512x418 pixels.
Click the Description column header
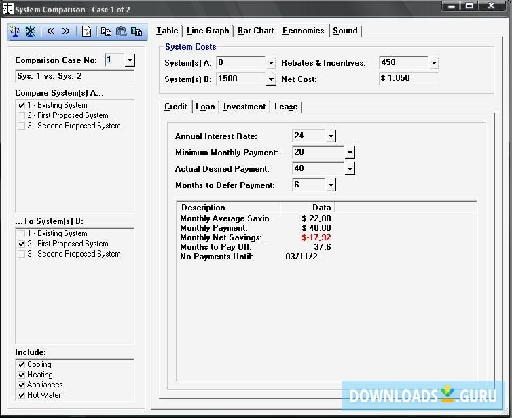[x=229, y=208]
